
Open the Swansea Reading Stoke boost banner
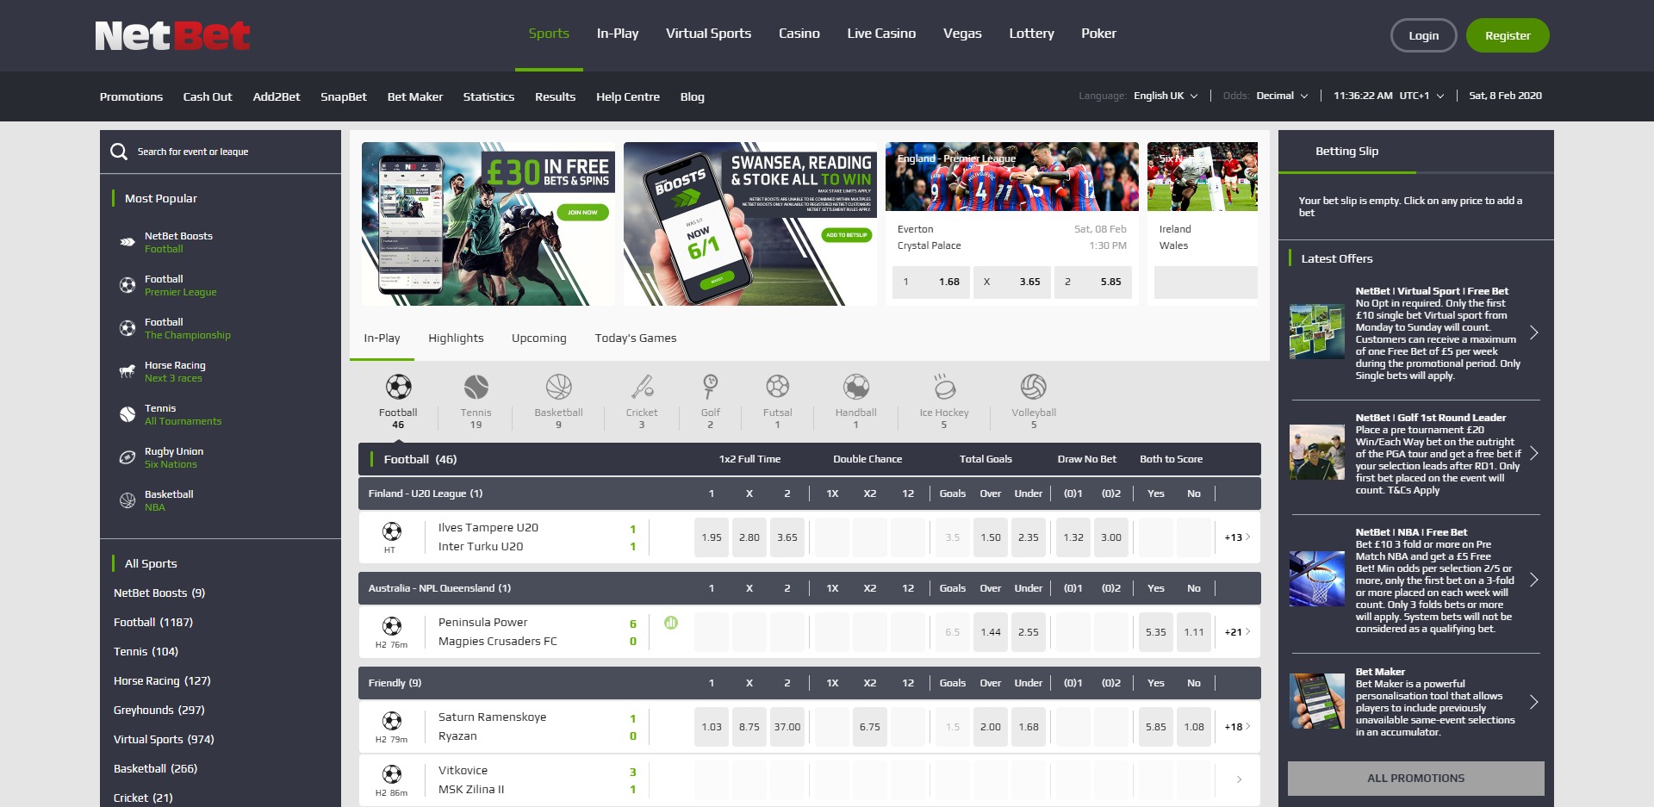[750, 224]
